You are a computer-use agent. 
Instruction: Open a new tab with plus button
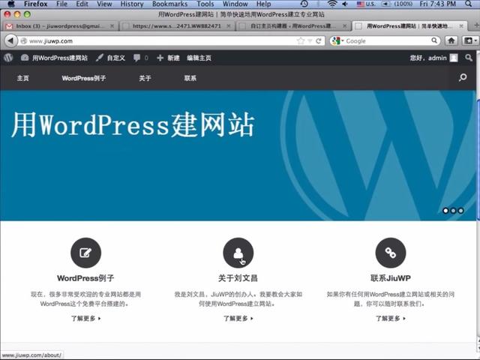tap(476, 25)
